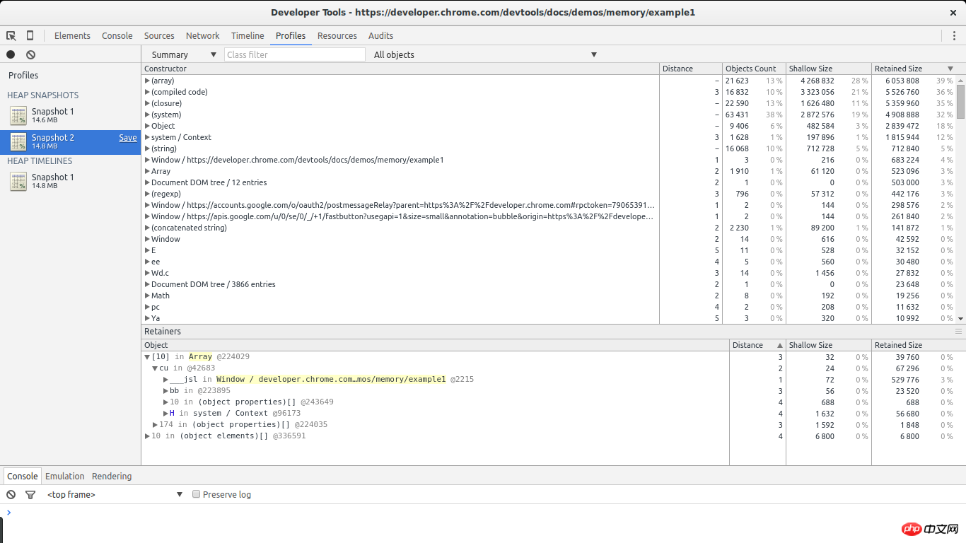The width and height of the screenshot is (966, 543).
Task: Open the top frame context dropdown
Action: click(115, 494)
